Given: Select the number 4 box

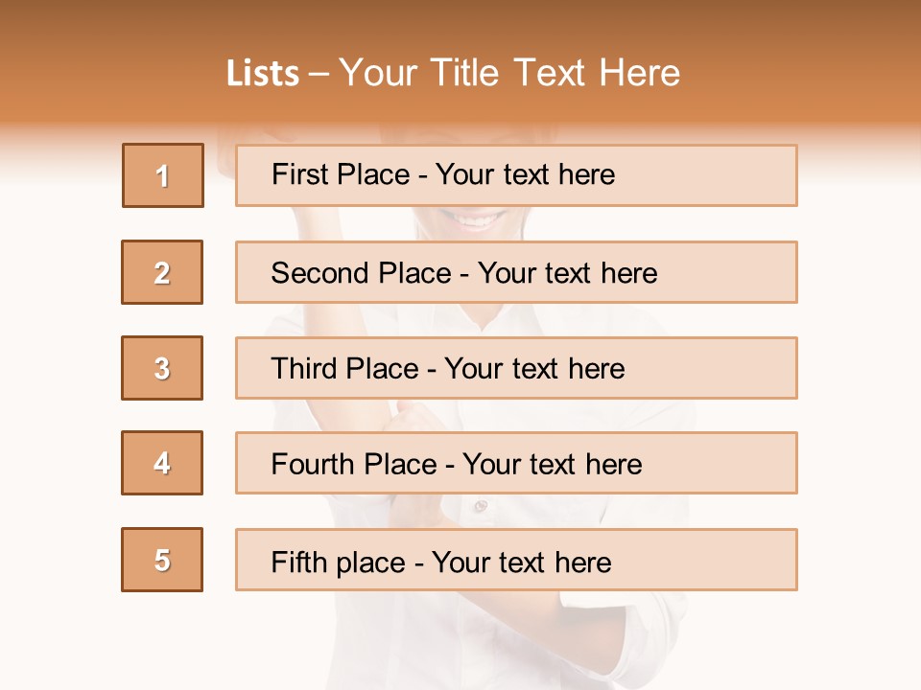Looking at the screenshot, I should click(162, 463).
